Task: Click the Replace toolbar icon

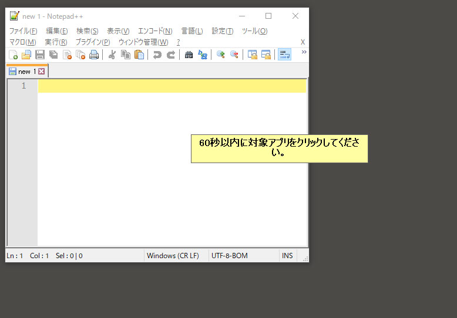Action: 203,55
